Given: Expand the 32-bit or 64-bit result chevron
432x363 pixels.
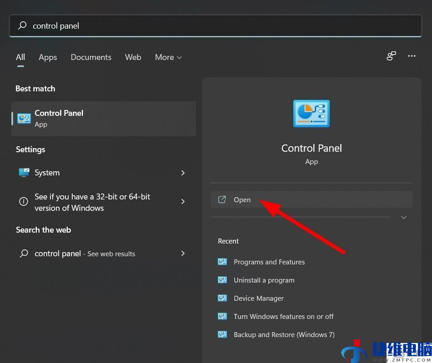Looking at the screenshot, I should point(183,201).
